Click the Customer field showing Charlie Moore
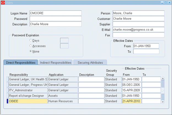Screen dimensions: 172x115 139,19
